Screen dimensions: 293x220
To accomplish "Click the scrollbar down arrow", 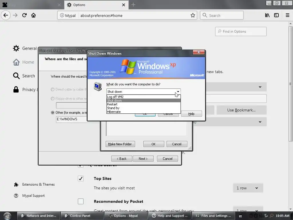I will tap(290, 209).
